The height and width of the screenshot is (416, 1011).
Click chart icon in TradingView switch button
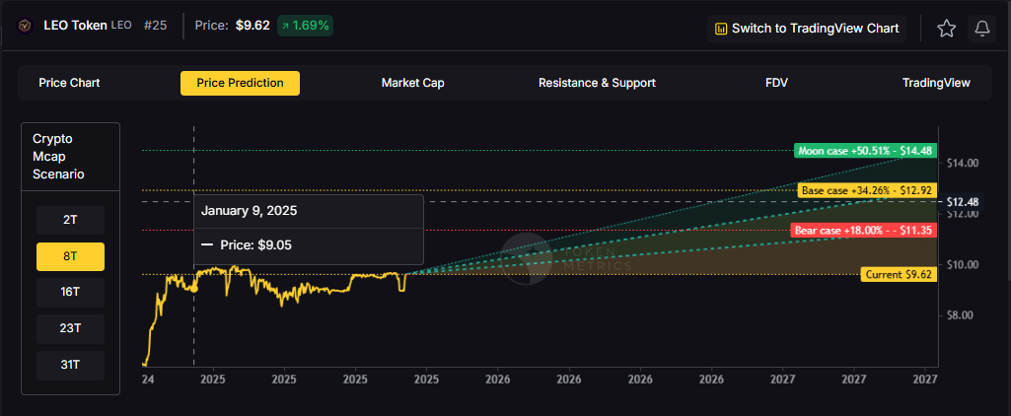pos(721,29)
